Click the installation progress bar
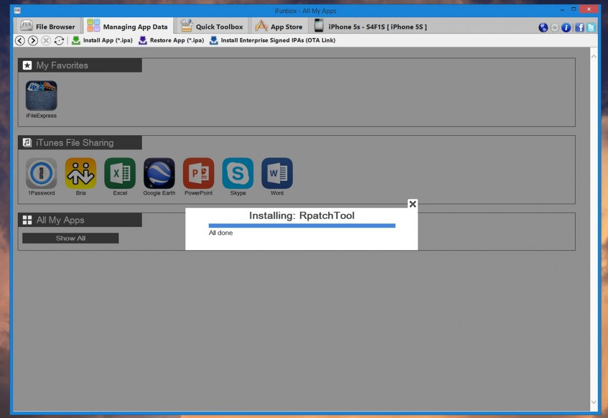Image resolution: width=608 pixels, height=418 pixels. (x=302, y=225)
